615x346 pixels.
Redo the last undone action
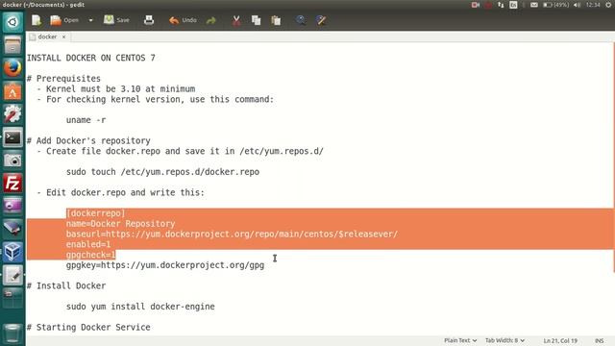(211, 20)
